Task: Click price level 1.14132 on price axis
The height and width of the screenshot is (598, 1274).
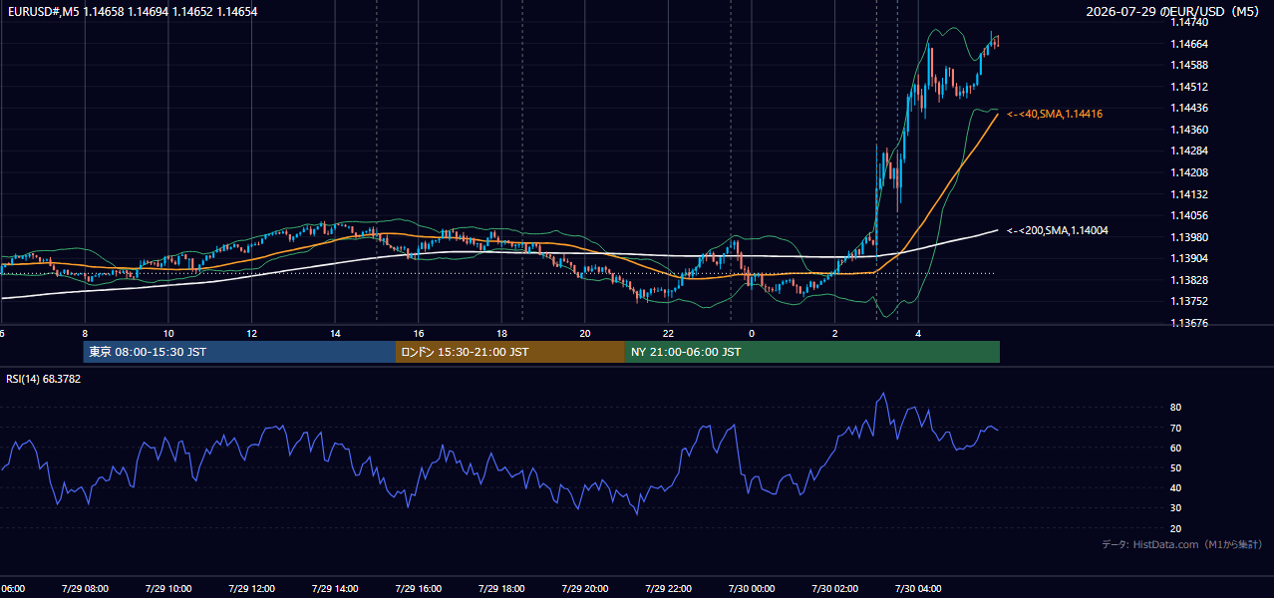Action: [1188, 194]
